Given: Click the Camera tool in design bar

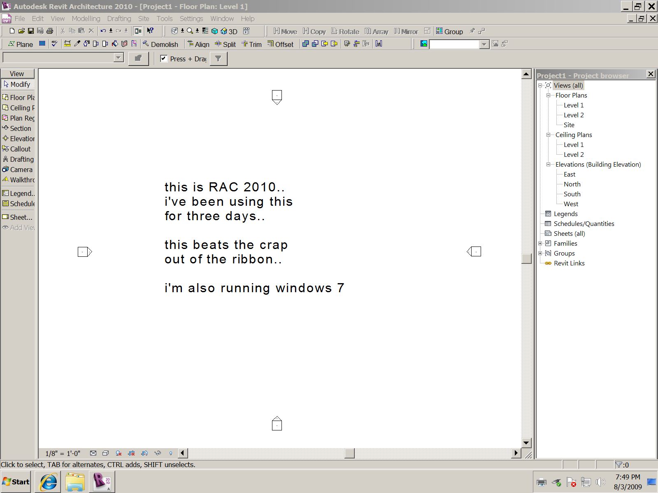Looking at the screenshot, I should click(x=18, y=169).
